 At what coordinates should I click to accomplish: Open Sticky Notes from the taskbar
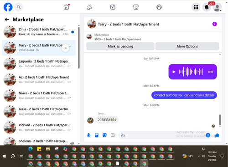[x=39, y=149]
